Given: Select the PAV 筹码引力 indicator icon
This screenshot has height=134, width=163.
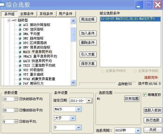Looking at the screenshot, I should [20, 84].
